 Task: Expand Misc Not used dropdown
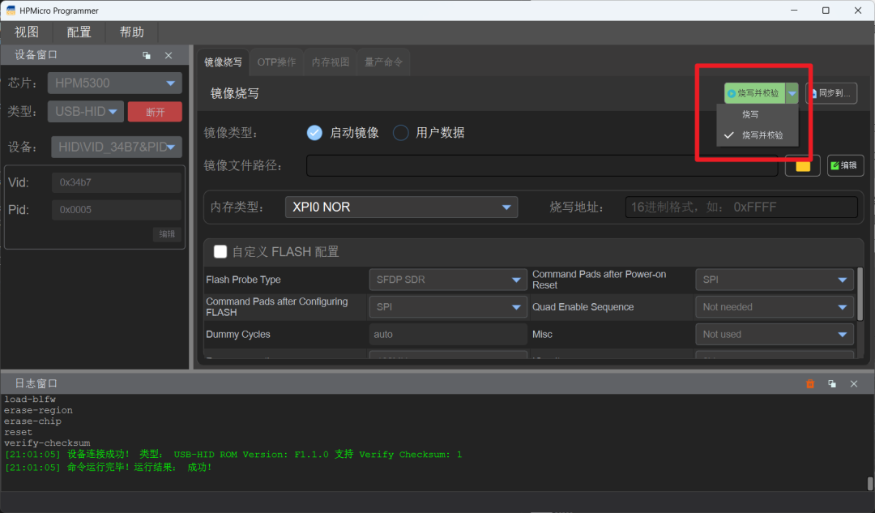coord(774,335)
